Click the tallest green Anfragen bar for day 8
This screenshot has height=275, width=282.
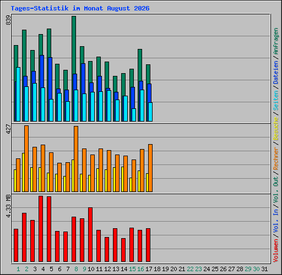click(74, 45)
